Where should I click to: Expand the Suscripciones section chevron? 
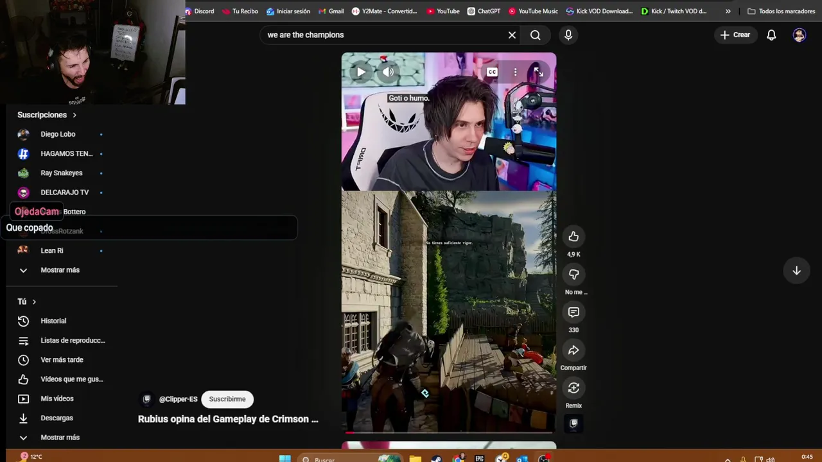[74, 115]
